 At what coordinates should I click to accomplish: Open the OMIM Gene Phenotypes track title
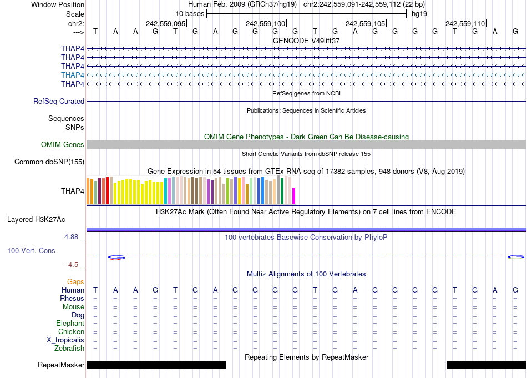[x=306, y=137]
